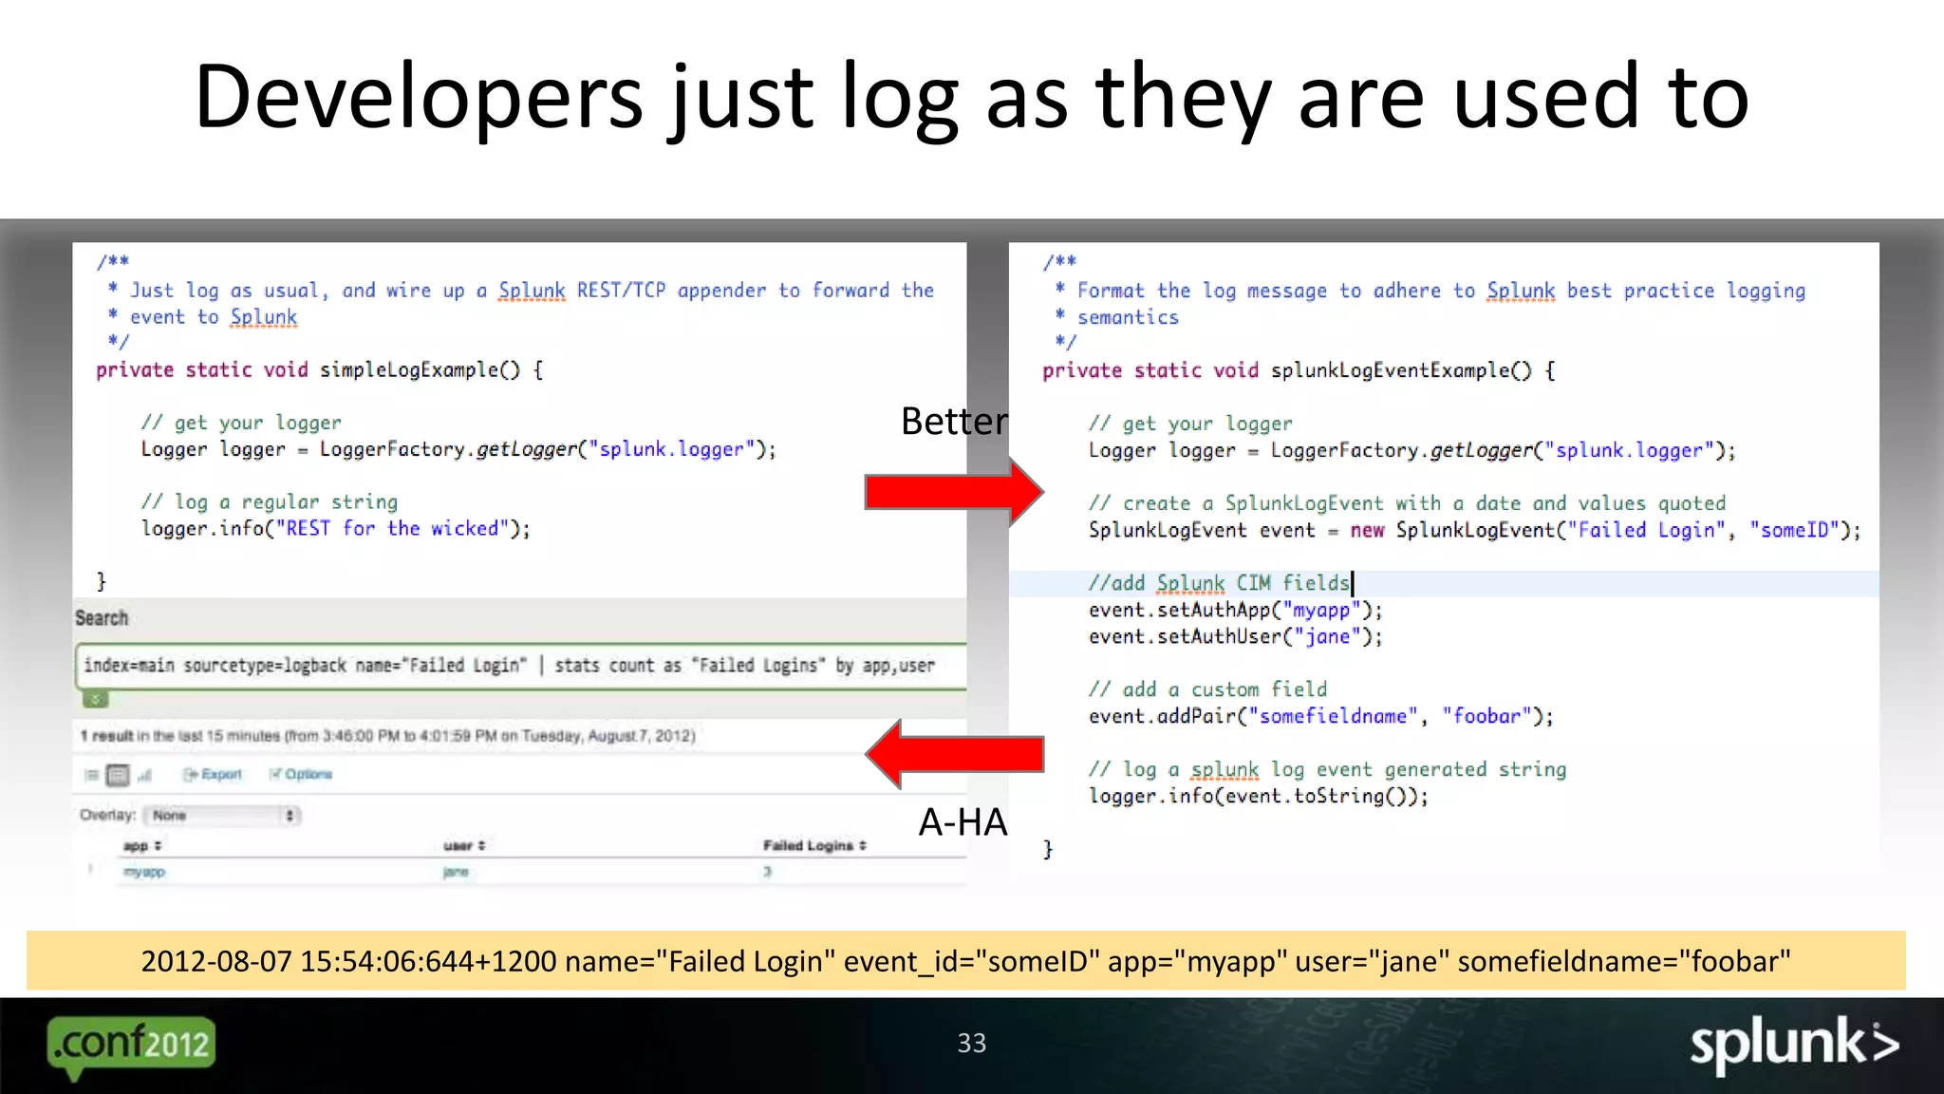Image resolution: width=1944 pixels, height=1094 pixels.
Task: Sort by the Failed Logins column header
Action: [x=814, y=845]
